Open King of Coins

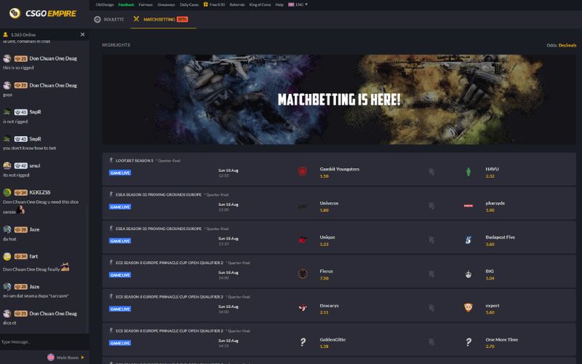coord(260,5)
